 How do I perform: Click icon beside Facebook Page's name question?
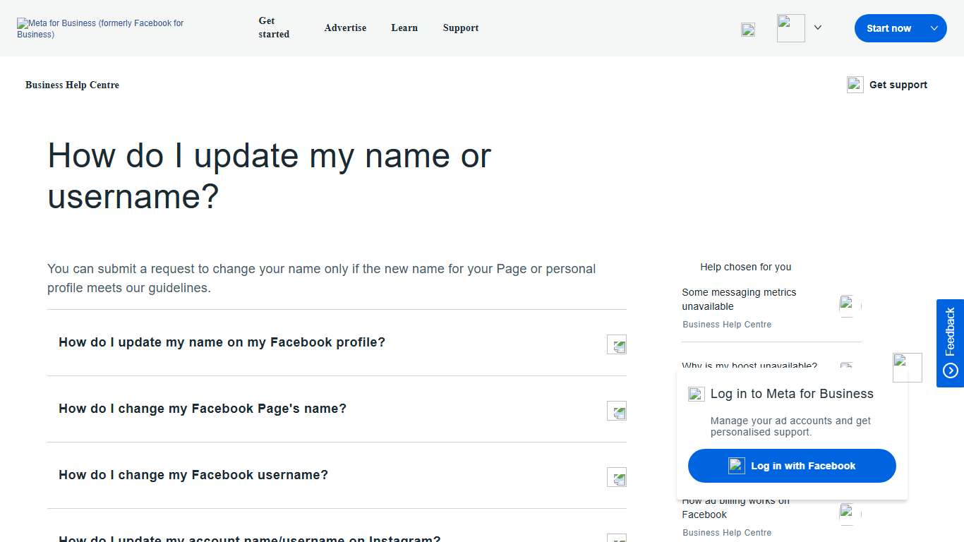pos(616,411)
